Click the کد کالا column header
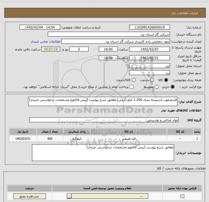 [x=180, y=132]
